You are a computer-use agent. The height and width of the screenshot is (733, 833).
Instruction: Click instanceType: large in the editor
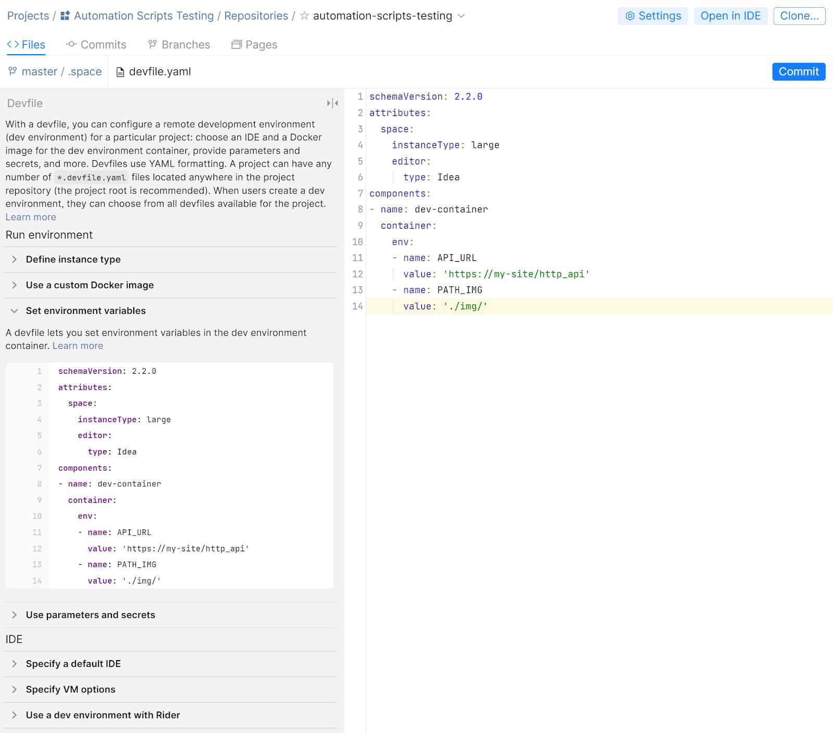pos(446,145)
